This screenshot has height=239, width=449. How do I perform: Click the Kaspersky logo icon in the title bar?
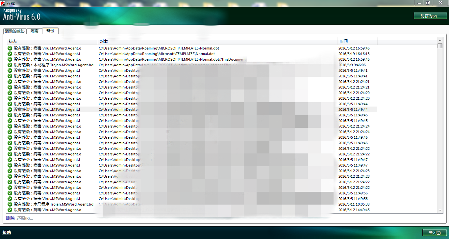3,3
